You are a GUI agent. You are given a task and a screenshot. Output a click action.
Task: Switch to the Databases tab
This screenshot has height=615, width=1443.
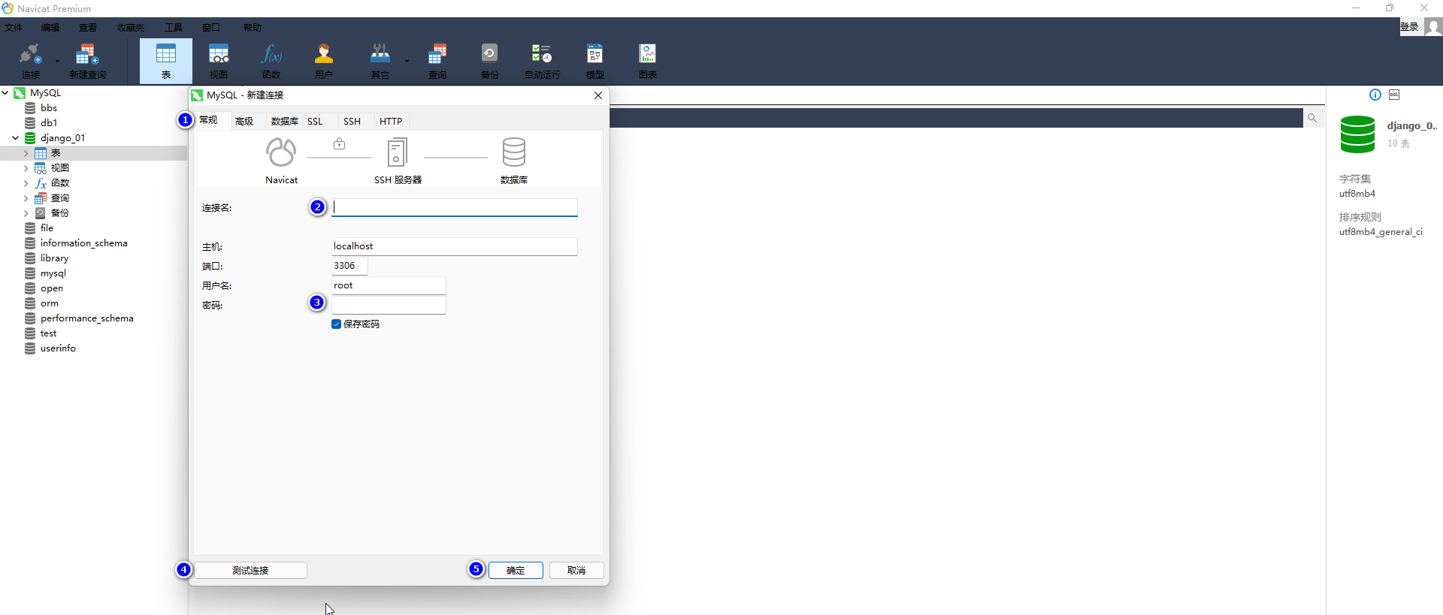tap(284, 122)
